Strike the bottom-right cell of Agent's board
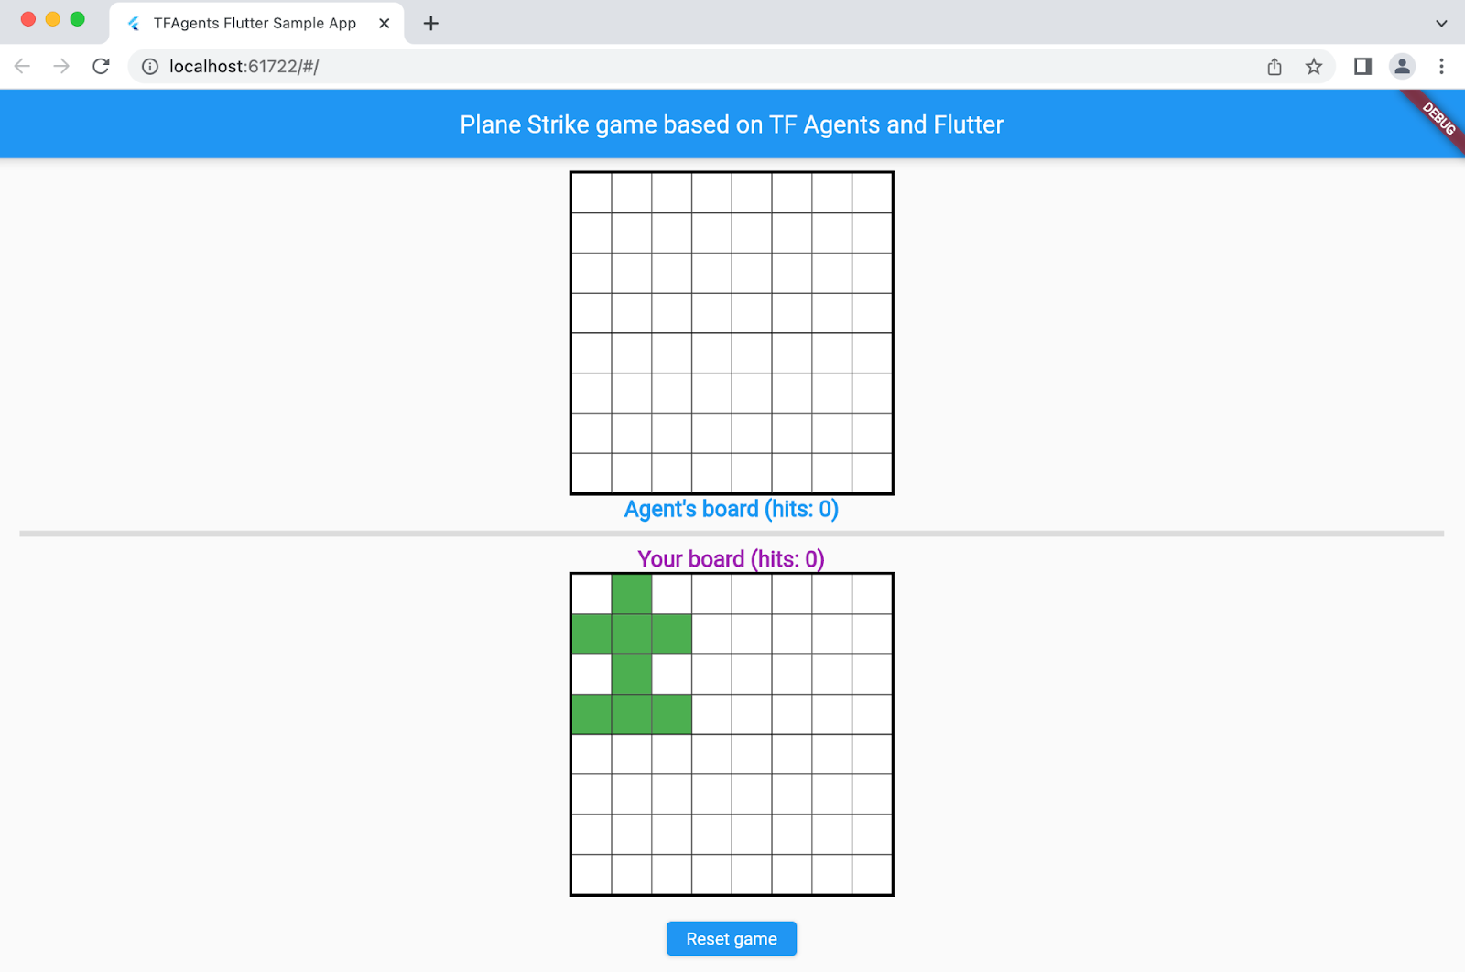 point(872,473)
